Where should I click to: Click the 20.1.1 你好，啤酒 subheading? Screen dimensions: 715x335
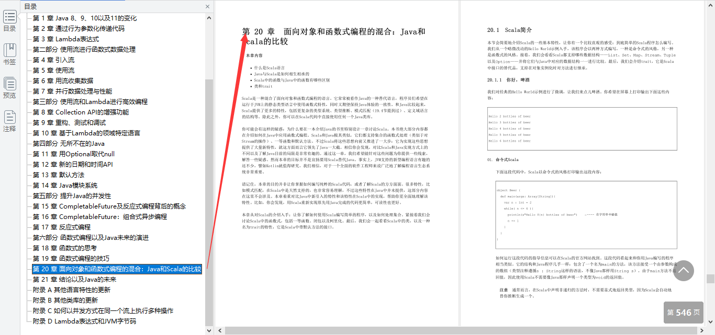[508, 80]
